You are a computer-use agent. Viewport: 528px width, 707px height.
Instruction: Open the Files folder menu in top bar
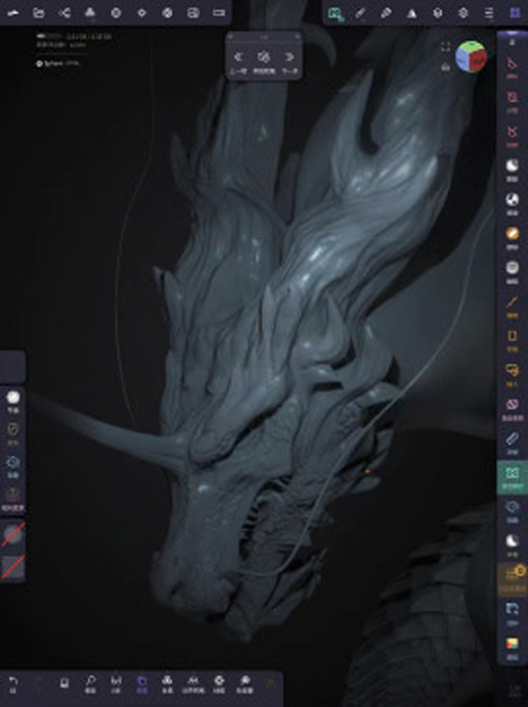39,13
